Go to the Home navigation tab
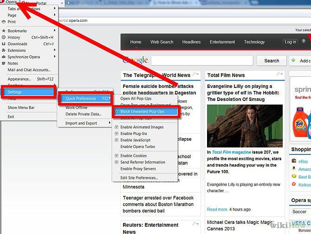 [x=136, y=42]
